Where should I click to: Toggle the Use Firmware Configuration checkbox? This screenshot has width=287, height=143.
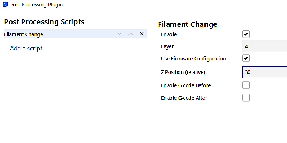point(246,58)
